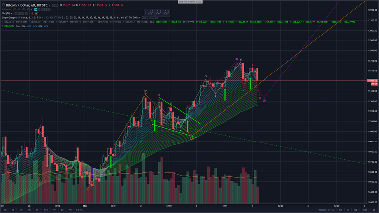Screen dimensions: 379x213
Task: Set chart range to 3m
Action: [29, 210]
